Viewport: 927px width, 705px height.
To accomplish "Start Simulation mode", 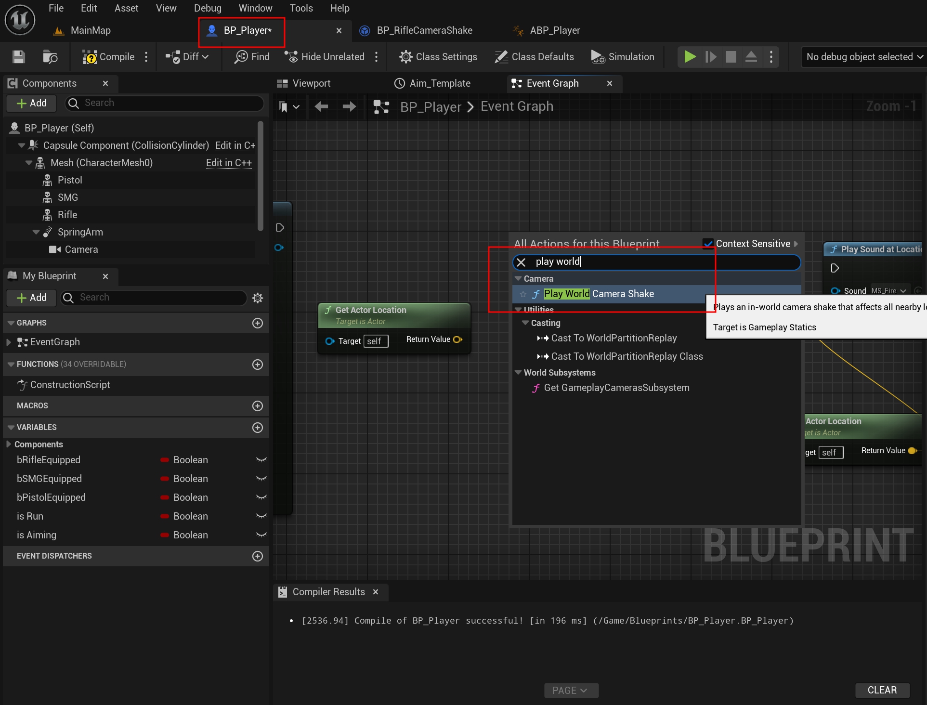I will point(623,57).
